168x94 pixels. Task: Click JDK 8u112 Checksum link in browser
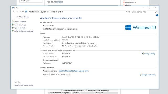[x=59, y=3]
